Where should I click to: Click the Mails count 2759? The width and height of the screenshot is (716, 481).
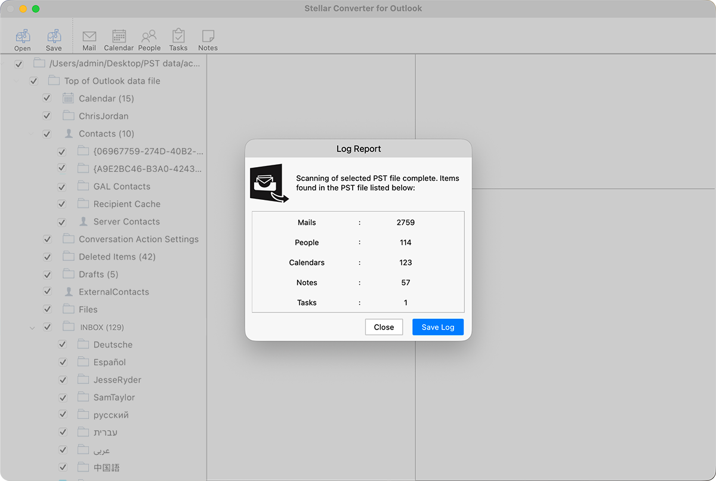[406, 223]
